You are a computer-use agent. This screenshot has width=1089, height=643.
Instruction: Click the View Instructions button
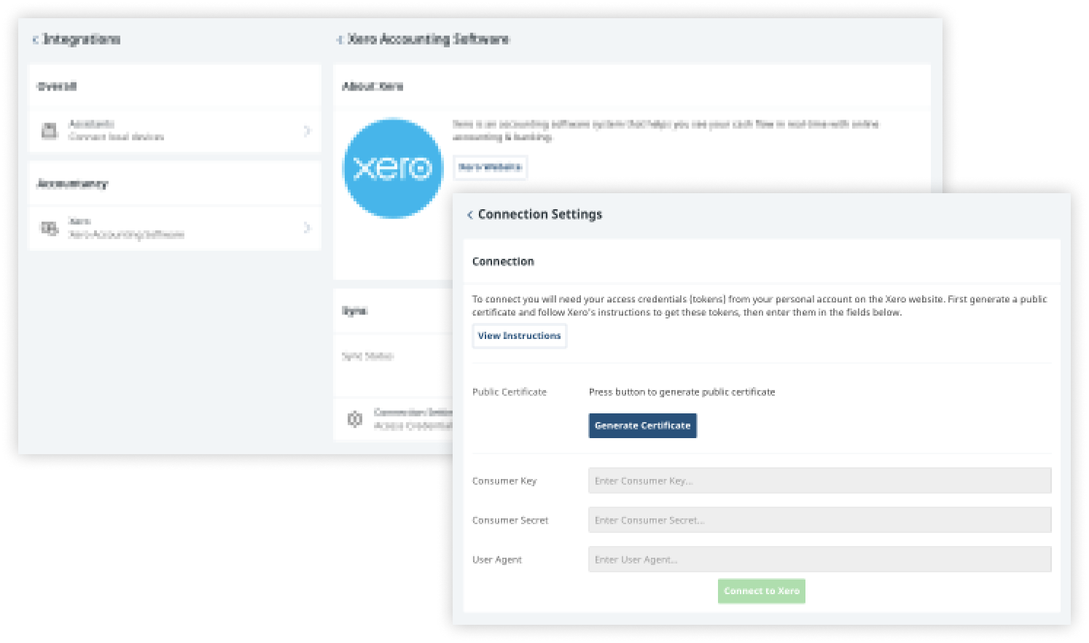click(520, 336)
